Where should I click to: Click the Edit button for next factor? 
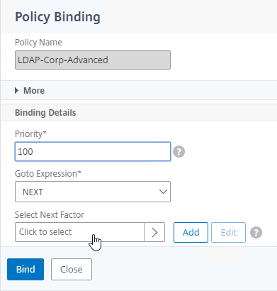point(228,232)
